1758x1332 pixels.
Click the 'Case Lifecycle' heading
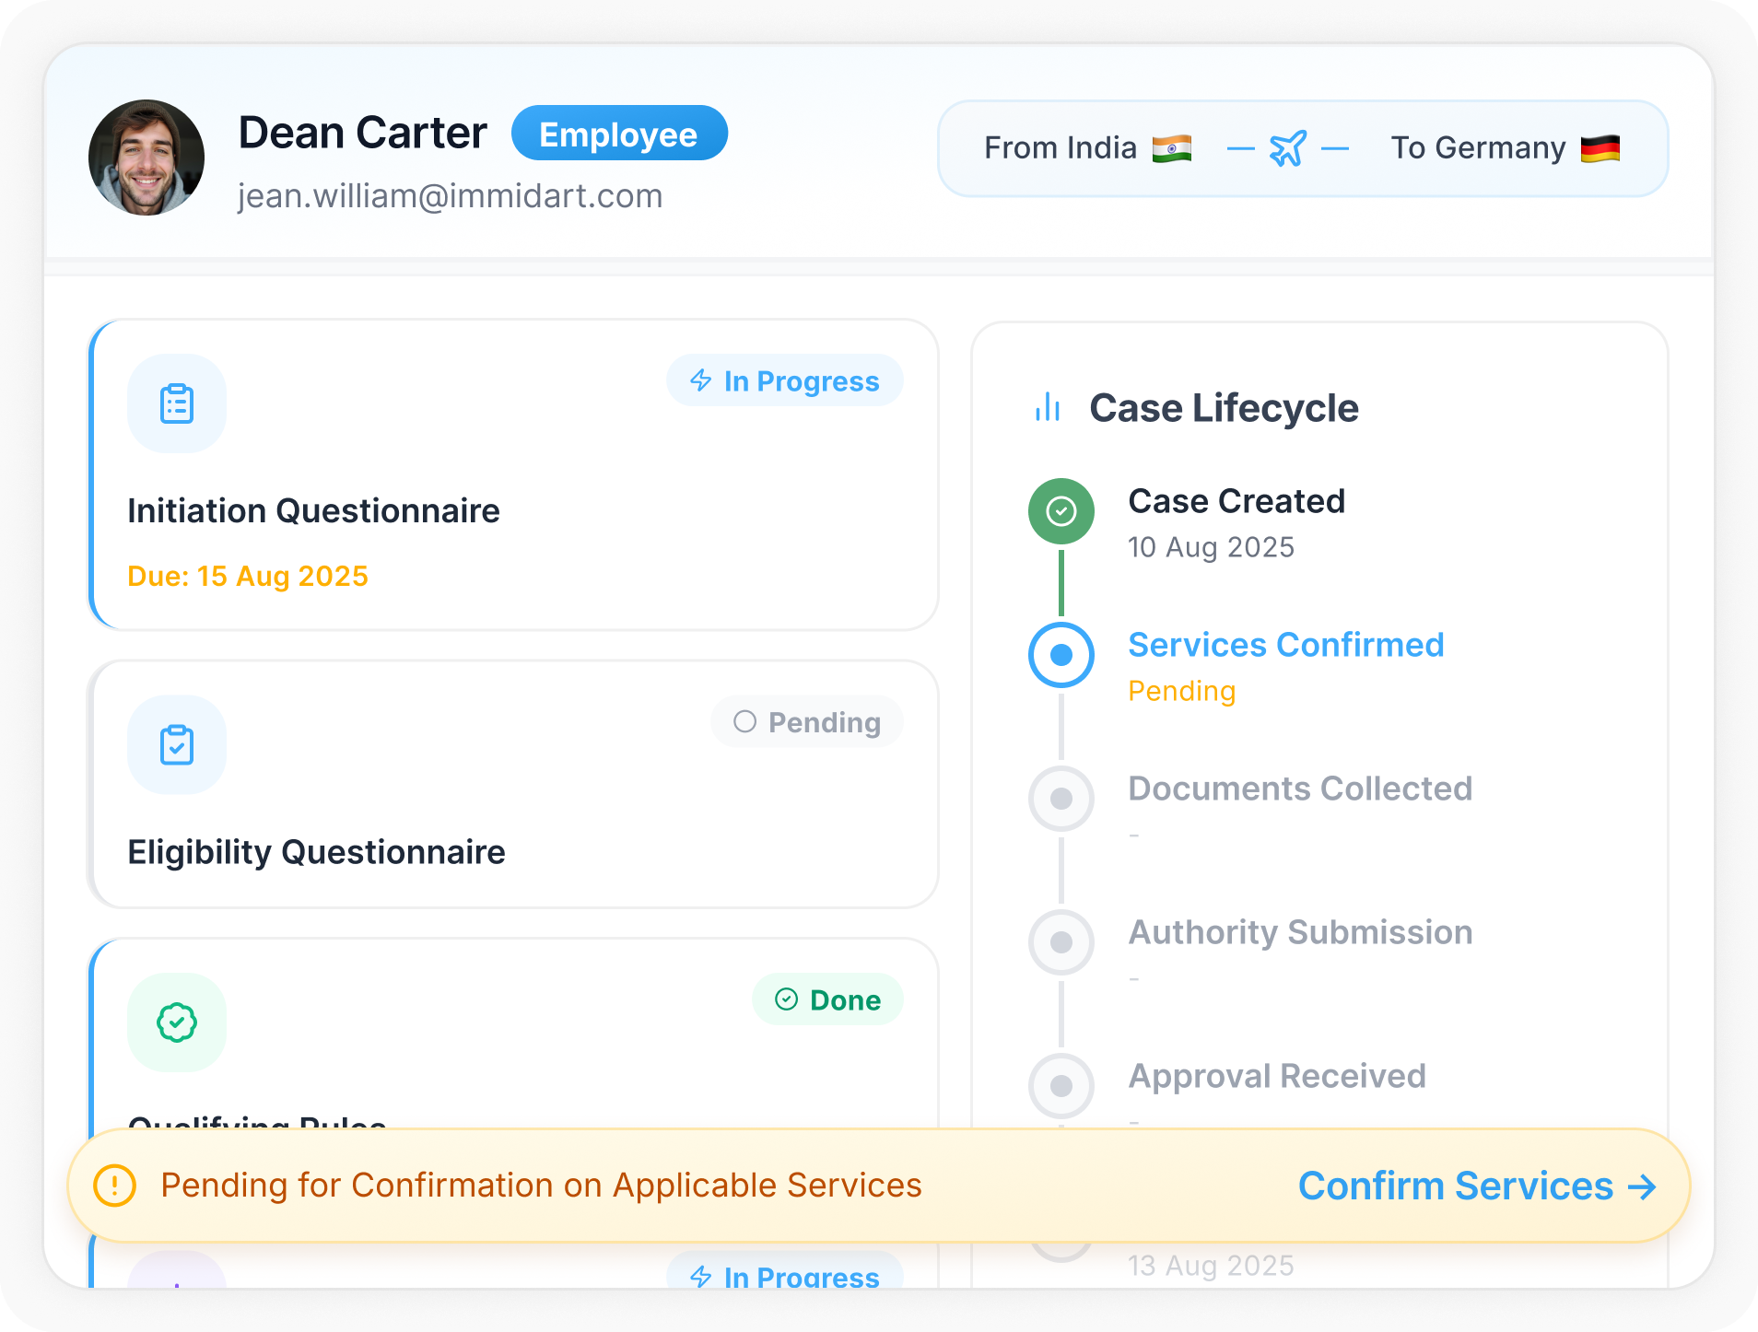coord(1224,408)
